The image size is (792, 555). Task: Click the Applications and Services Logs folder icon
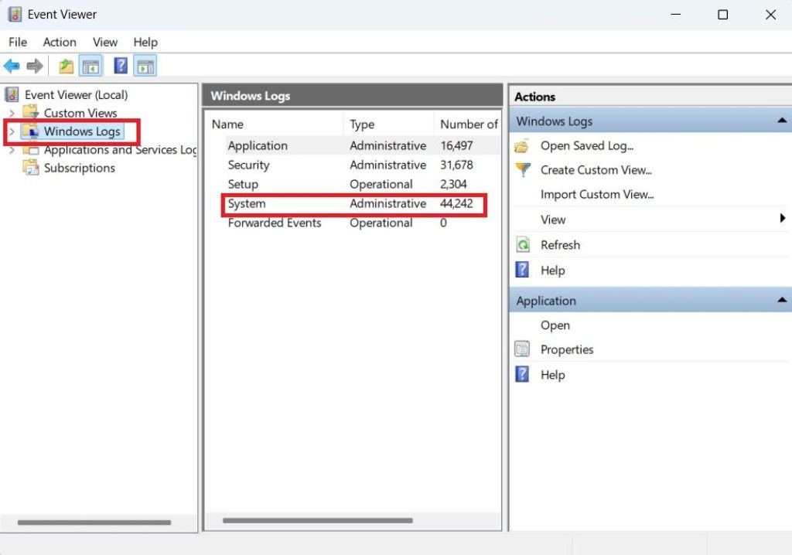tap(31, 149)
